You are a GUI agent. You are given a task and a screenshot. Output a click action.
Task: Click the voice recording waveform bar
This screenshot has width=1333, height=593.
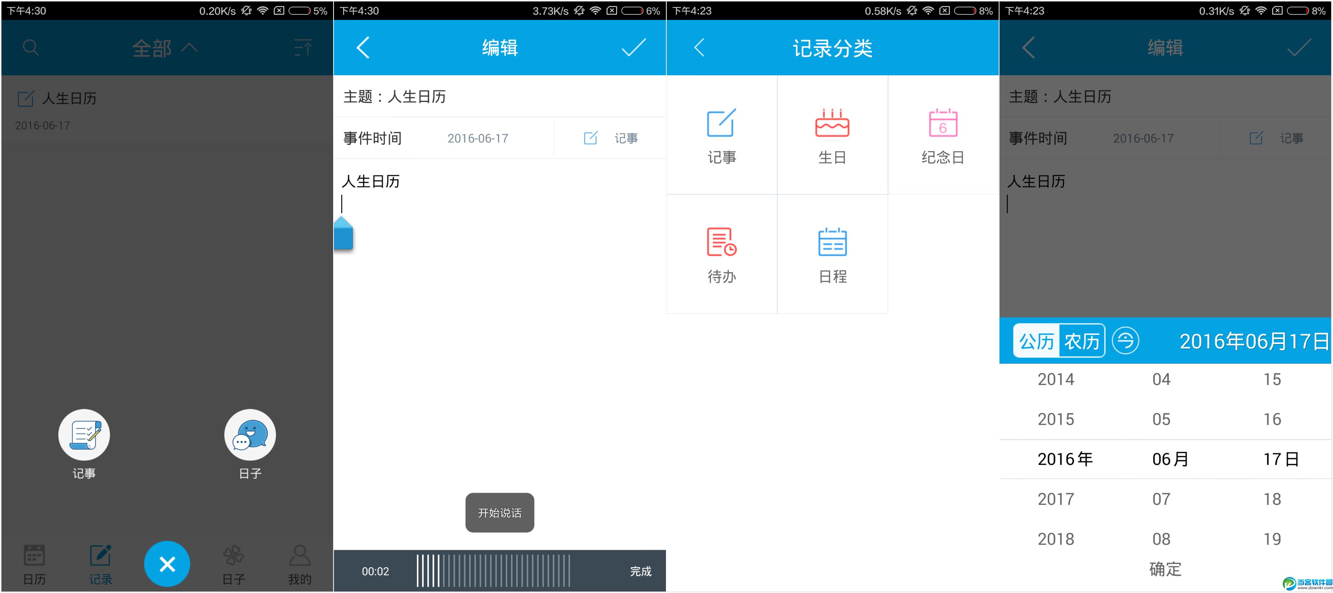tap(493, 571)
